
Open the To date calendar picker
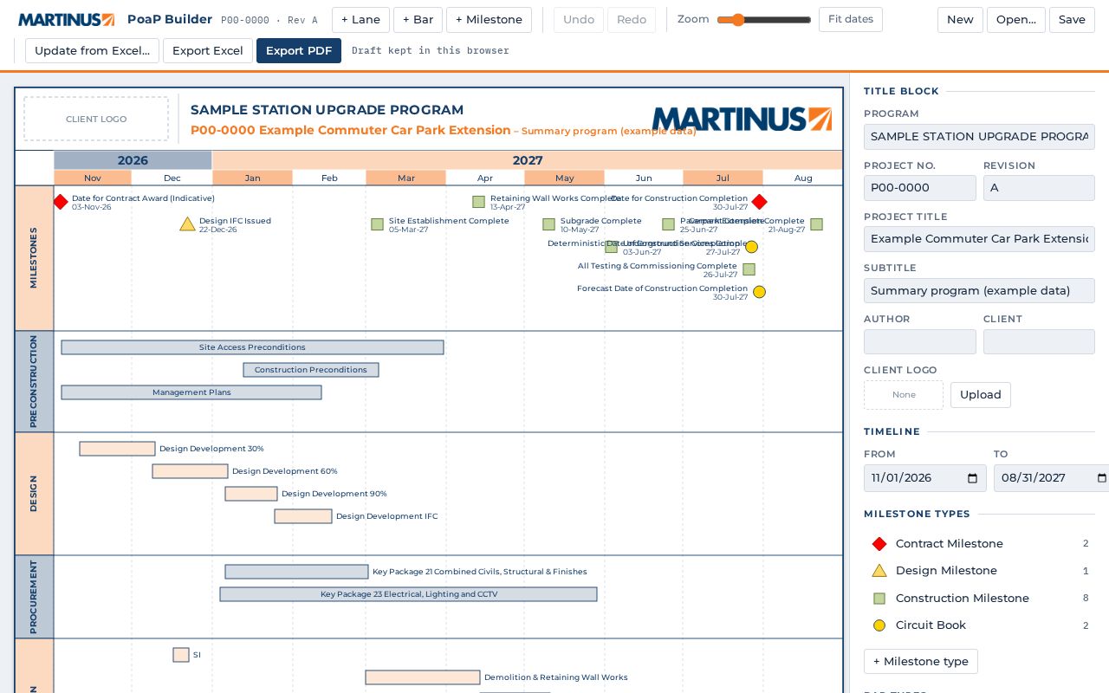(x=1101, y=478)
